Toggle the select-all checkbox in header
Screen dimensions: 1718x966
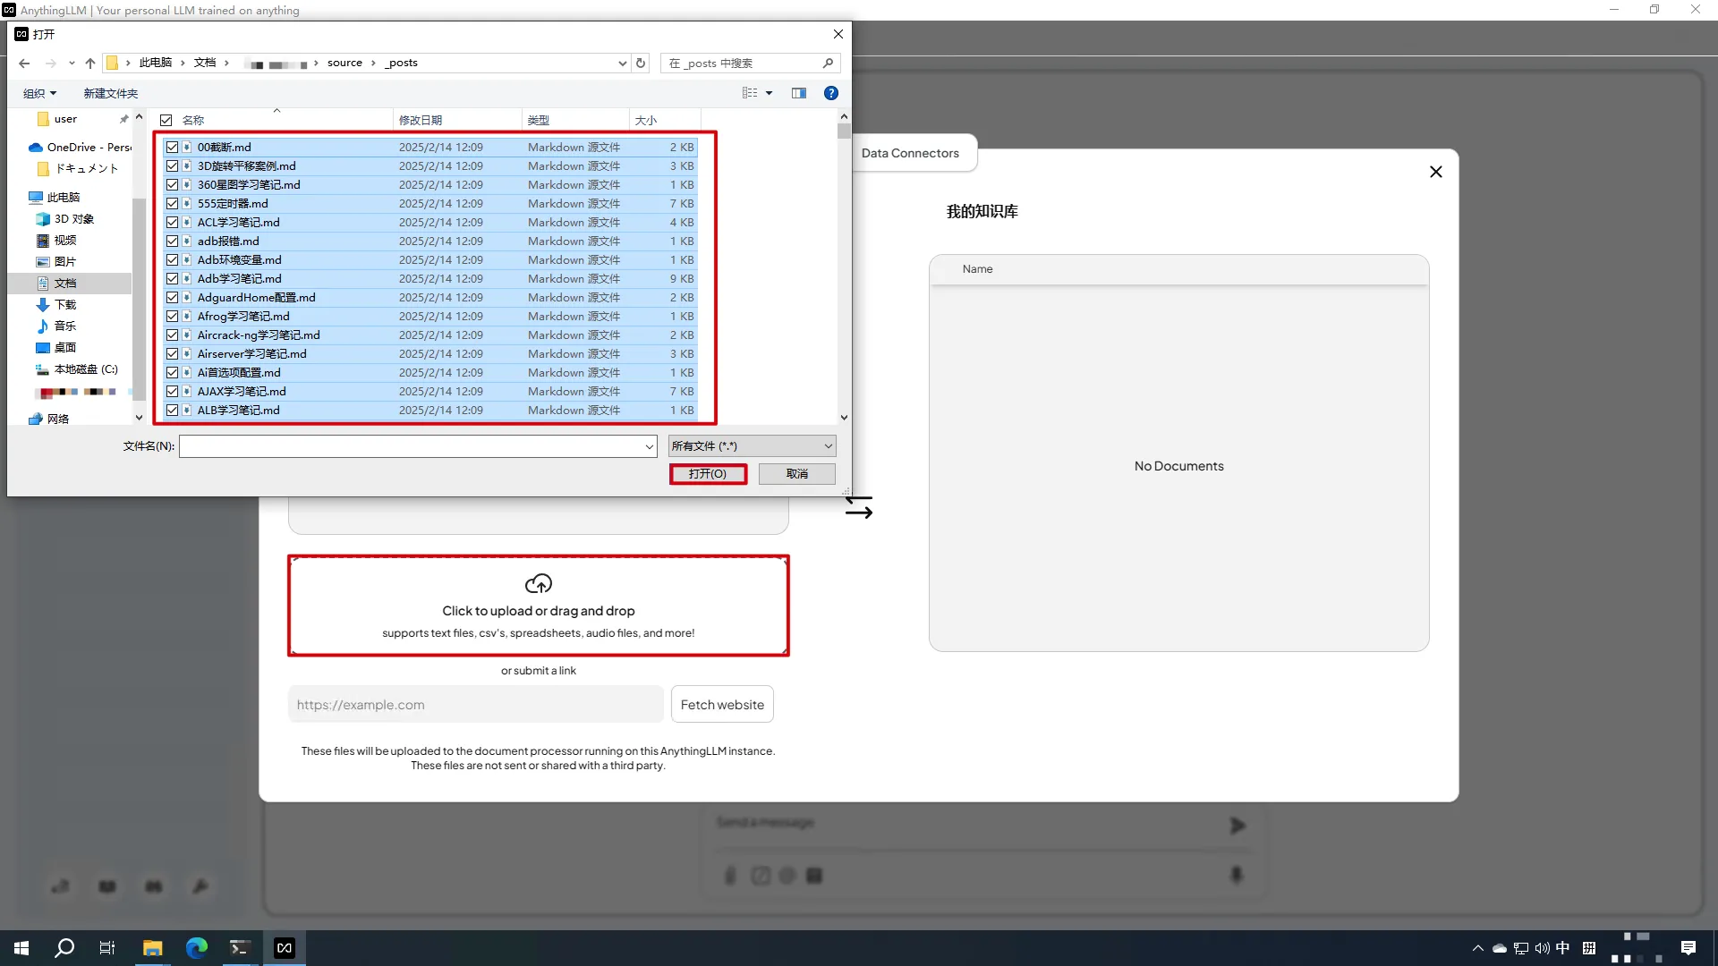coord(166,120)
